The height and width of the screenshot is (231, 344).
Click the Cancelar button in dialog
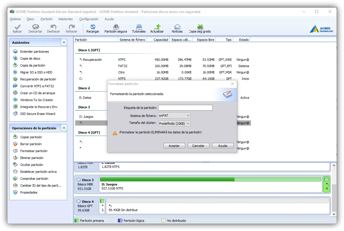point(198,146)
